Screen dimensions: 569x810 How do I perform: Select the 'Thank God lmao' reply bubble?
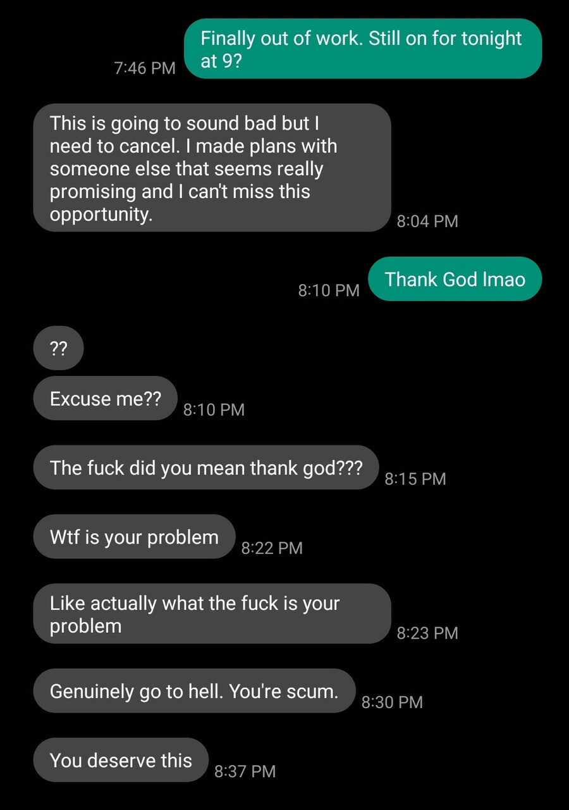(455, 279)
